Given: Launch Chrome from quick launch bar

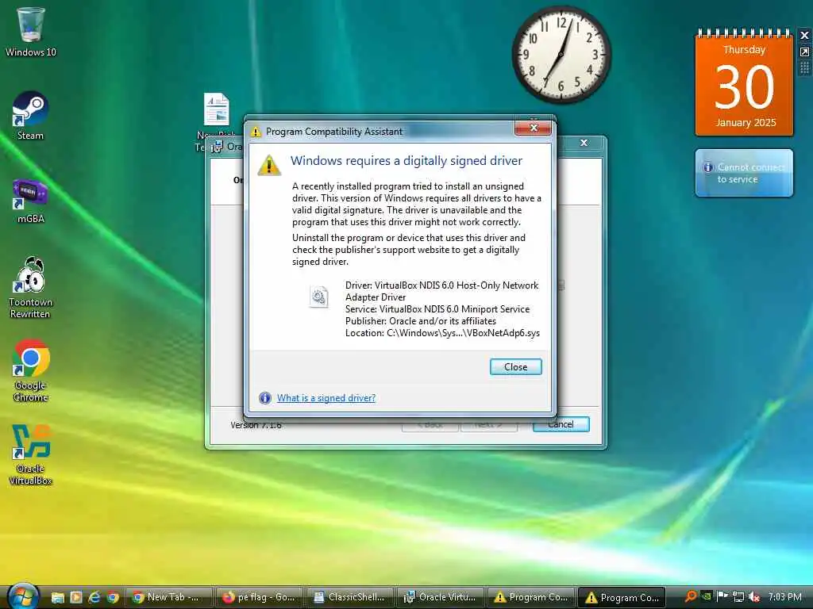Looking at the screenshot, I should [x=113, y=597].
